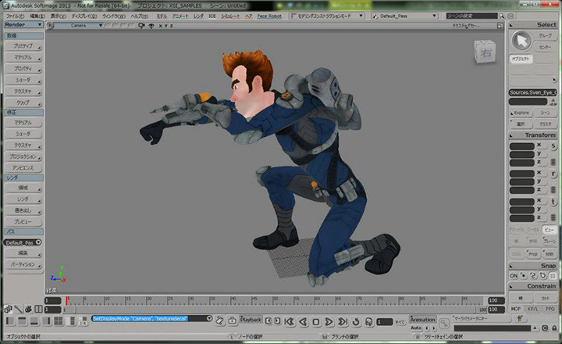Toggle Z axis in viewport toolbar
The width and height of the screenshot is (562, 344).
[x=171, y=26]
